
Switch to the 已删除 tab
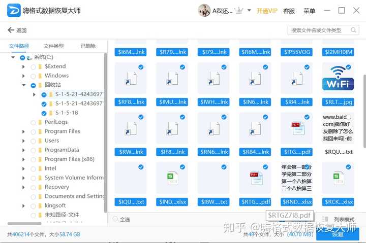tap(88, 46)
